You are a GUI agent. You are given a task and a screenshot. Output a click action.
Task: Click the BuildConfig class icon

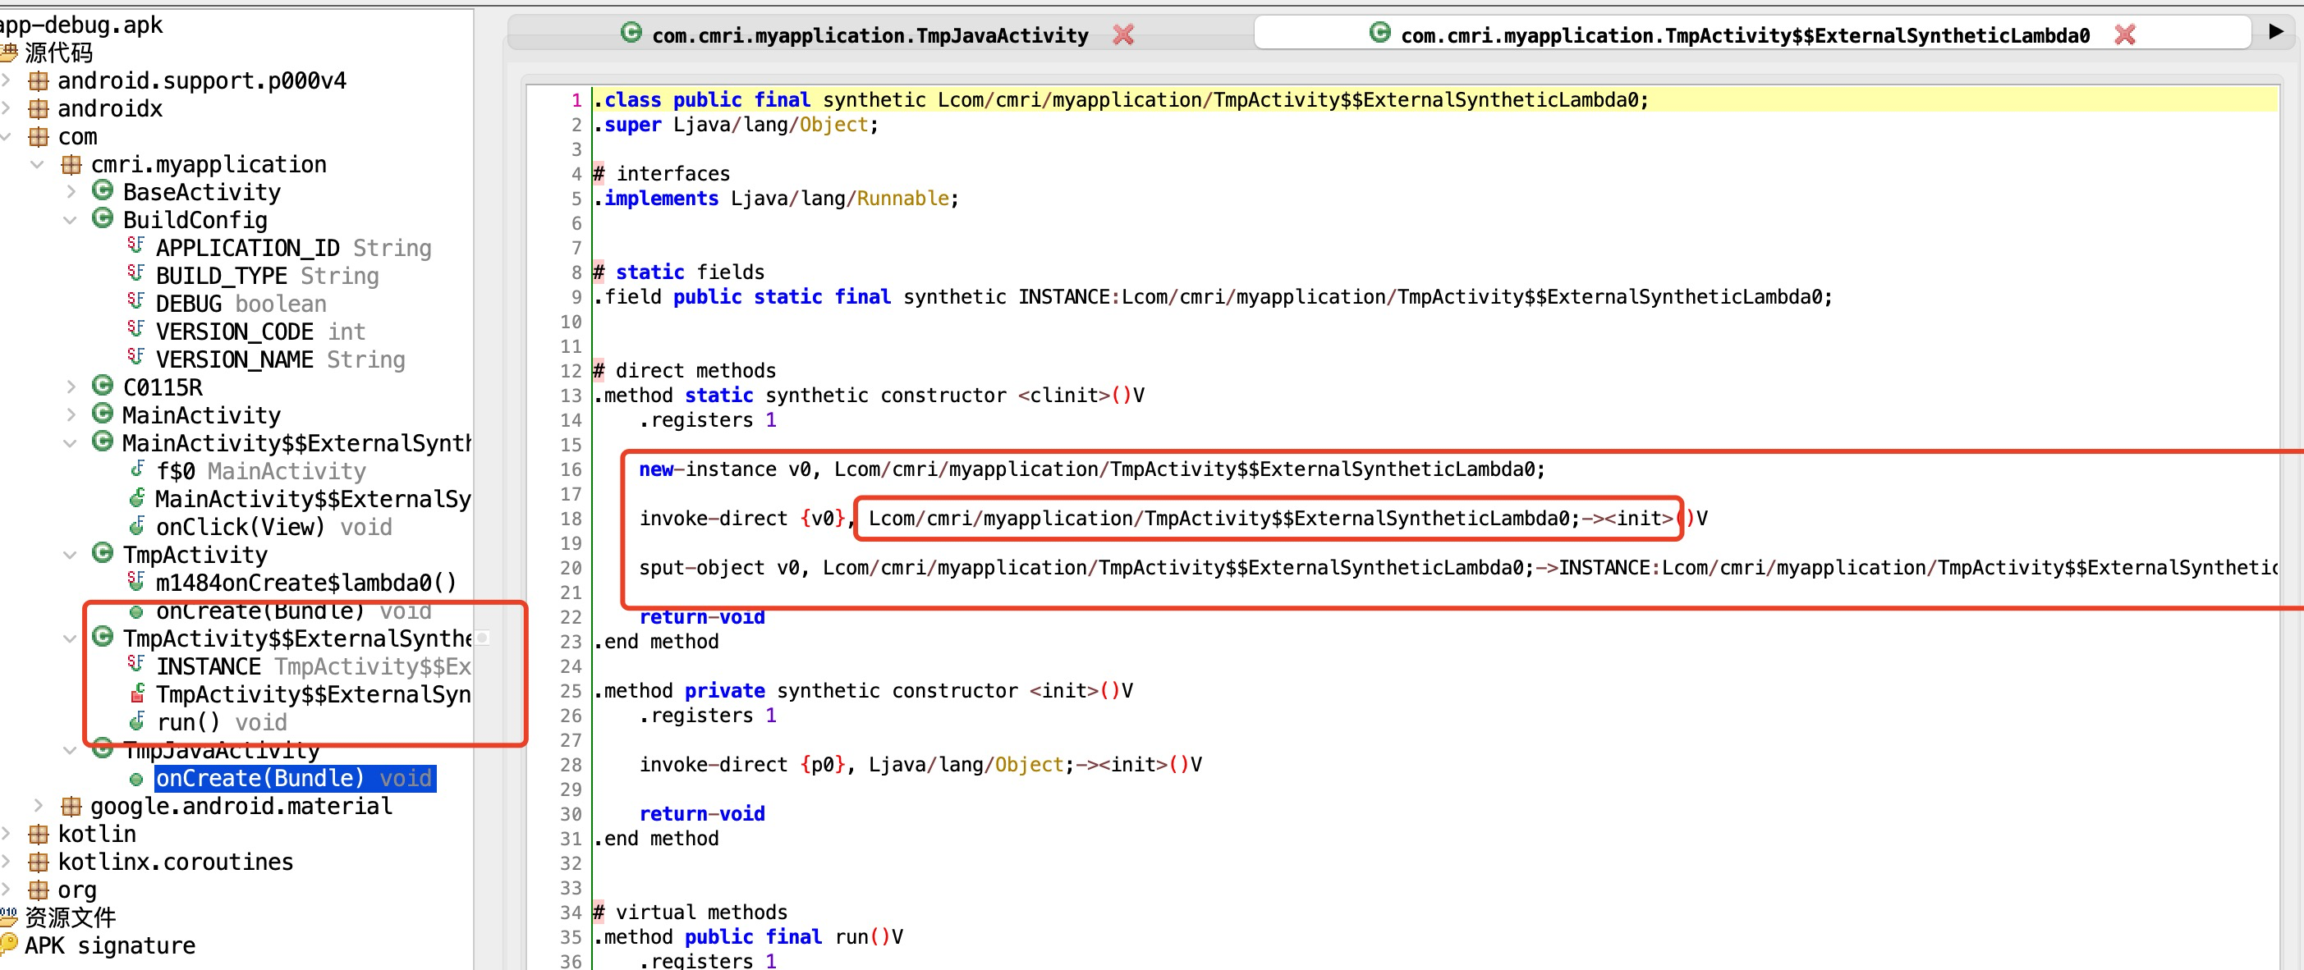coord(103,218)
